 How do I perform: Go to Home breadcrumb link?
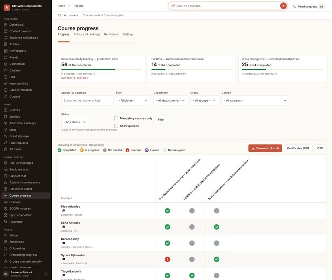point(61,6)
